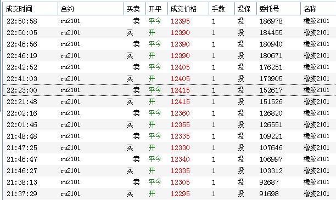Click order number 126820

pos(271,113)
